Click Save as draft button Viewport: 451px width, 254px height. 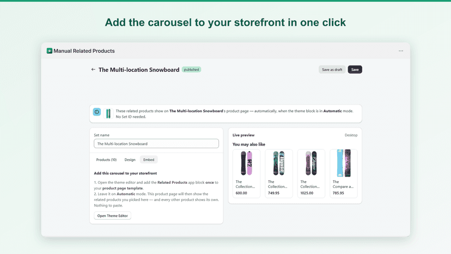332,69
